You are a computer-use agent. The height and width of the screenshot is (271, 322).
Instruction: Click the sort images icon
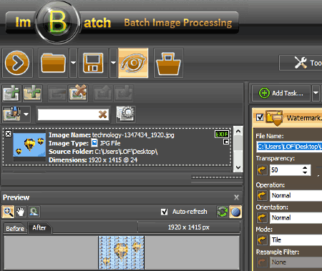[x=12, y=114]
